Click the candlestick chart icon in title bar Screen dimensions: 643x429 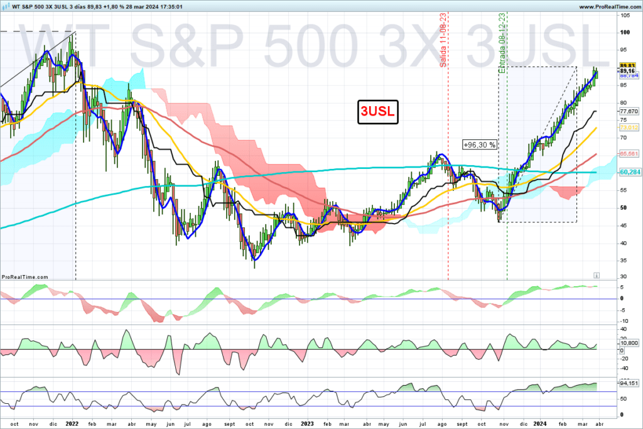[6, 6]
